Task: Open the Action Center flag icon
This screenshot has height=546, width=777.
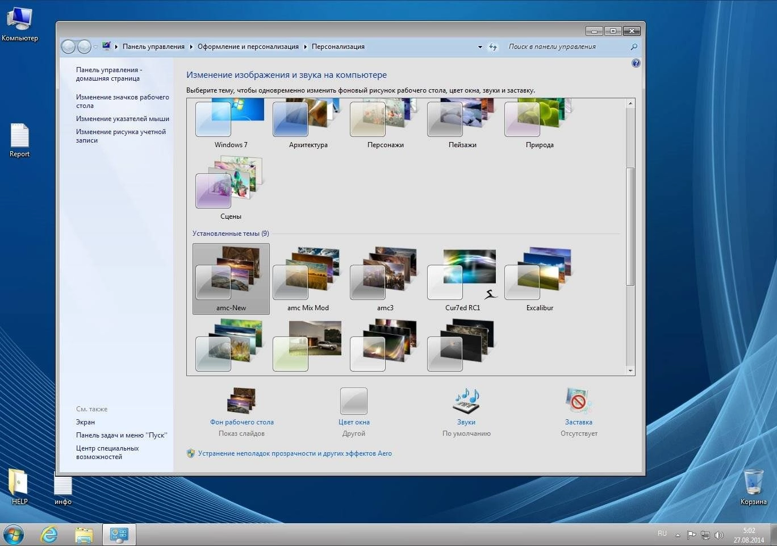Action: 691,535
